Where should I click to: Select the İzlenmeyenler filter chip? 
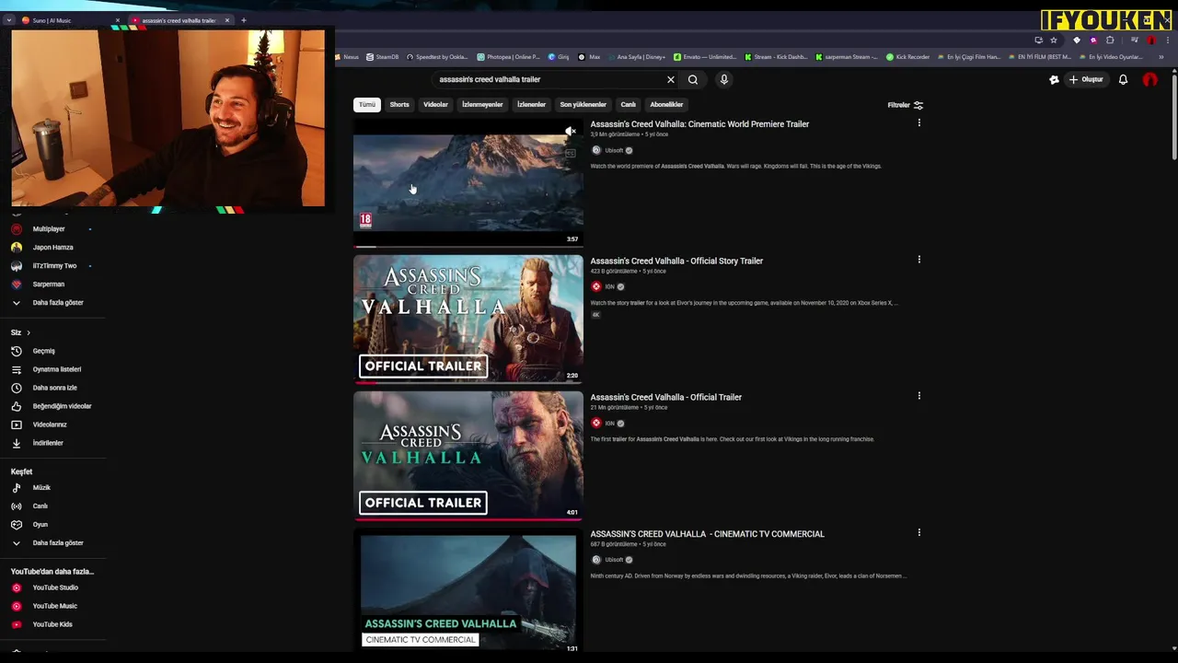tap(482, 105)
